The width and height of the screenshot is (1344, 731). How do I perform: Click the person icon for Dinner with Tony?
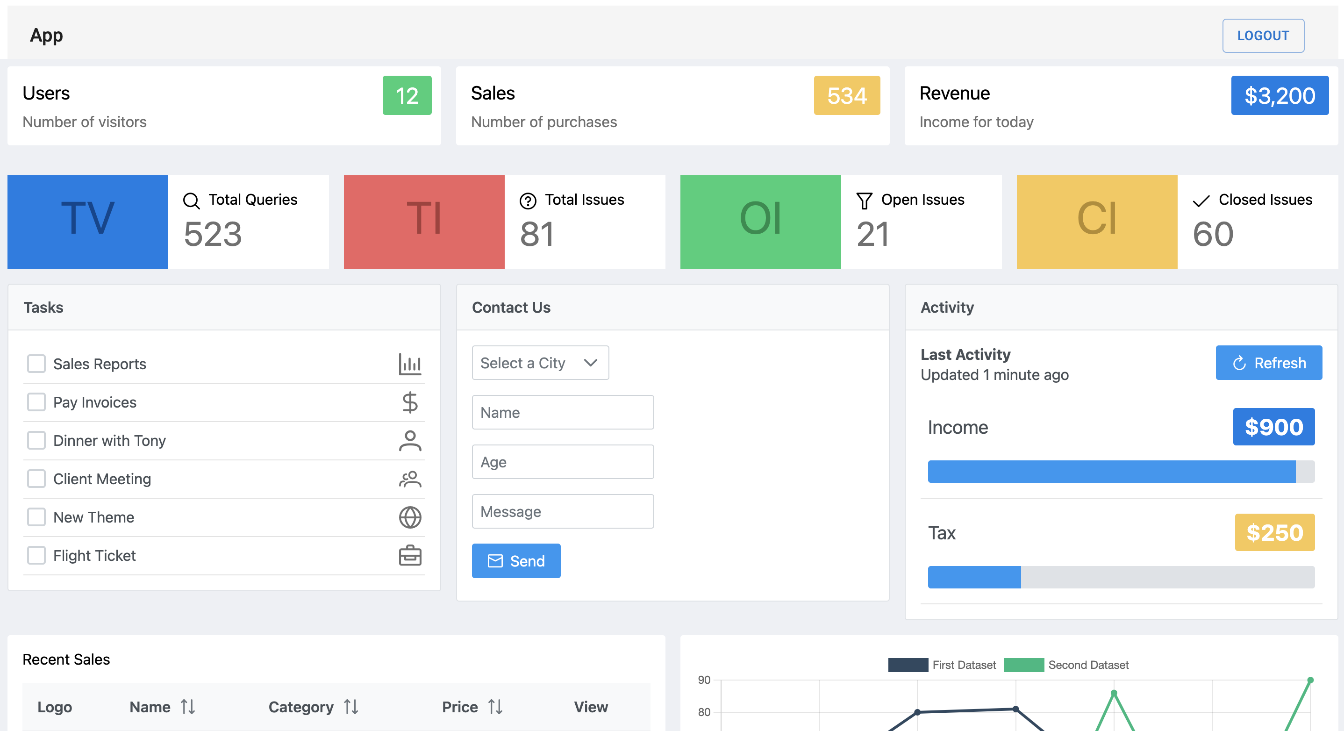click(409, 441)
